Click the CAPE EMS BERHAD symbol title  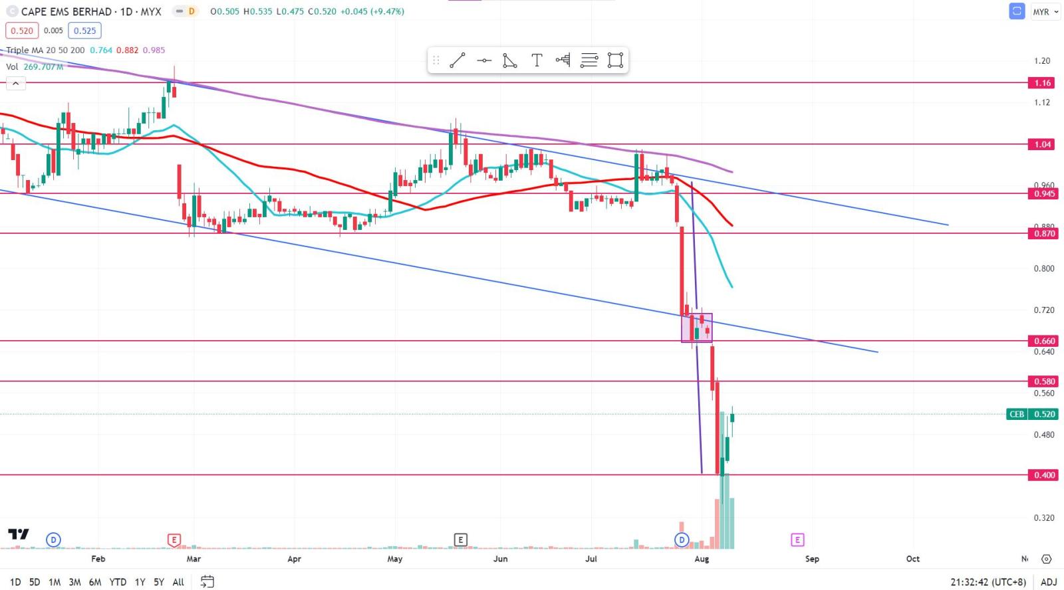click(91, 11)
